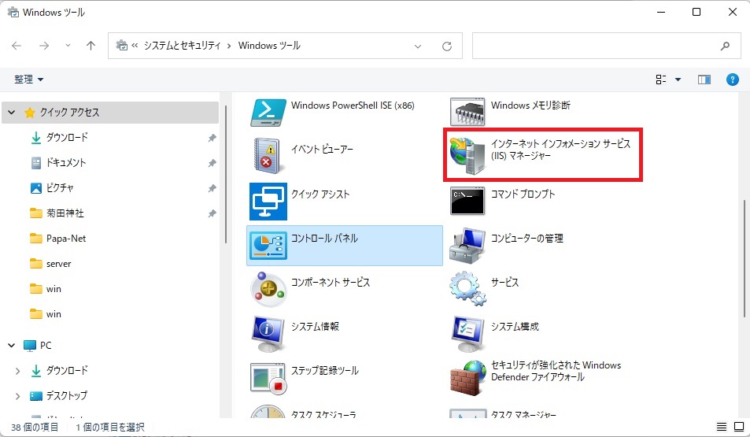
Task: Open the ステップ記録ツール icon
Action: pyautogui.click(x=268, y=378)
